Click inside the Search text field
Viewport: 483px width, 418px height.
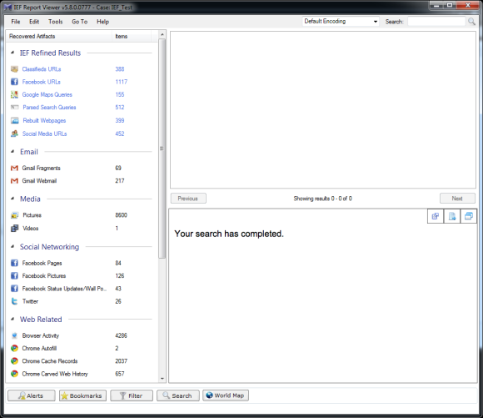click(x=436, y=22)
